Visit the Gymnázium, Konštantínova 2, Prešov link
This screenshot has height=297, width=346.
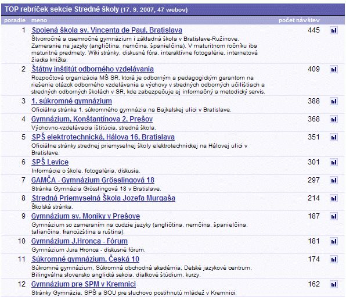point(92,119)
